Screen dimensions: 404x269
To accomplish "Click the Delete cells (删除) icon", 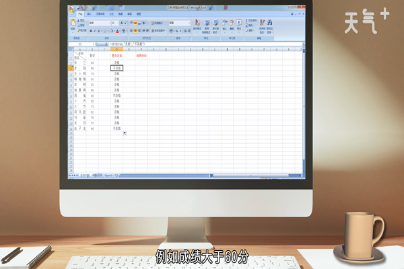I will (232, 22).
